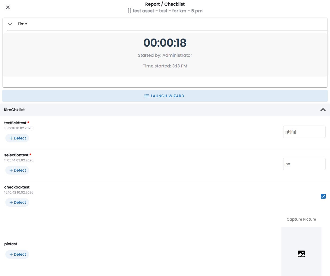The image size is (330, 276).
Task: Click the timestamp 11:05:14 03.02.2026
Action: [x=19, y=160]
